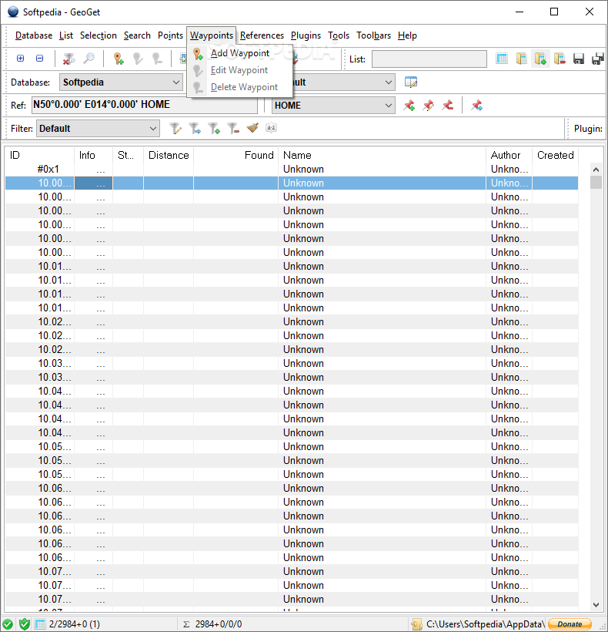The image size is (608, 632).
Task: Open the List menu
Action: tap(66, 35)
